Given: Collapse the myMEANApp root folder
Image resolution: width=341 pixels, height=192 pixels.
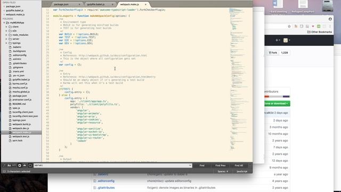Looking at the screenshot, I should pyautogui.click(x=4, y=22).
